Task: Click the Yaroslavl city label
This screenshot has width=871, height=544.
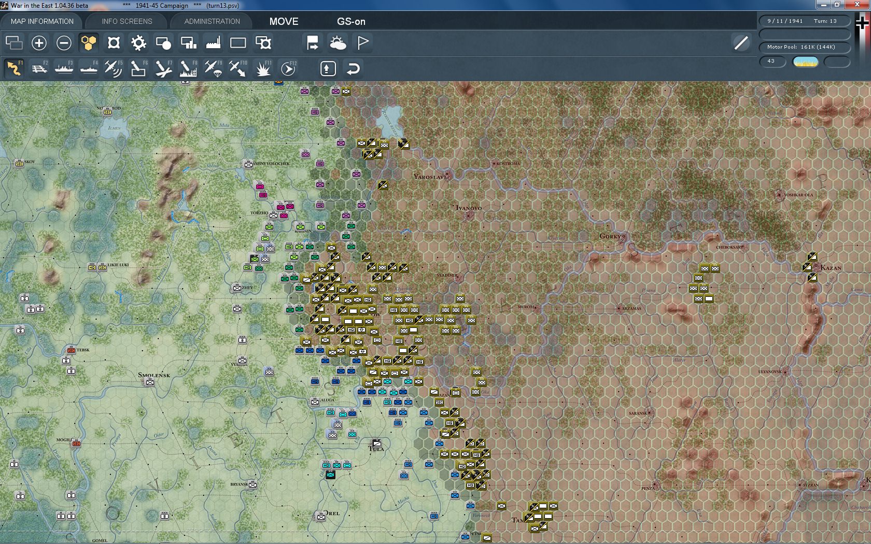Action: [x=430, y=177]
